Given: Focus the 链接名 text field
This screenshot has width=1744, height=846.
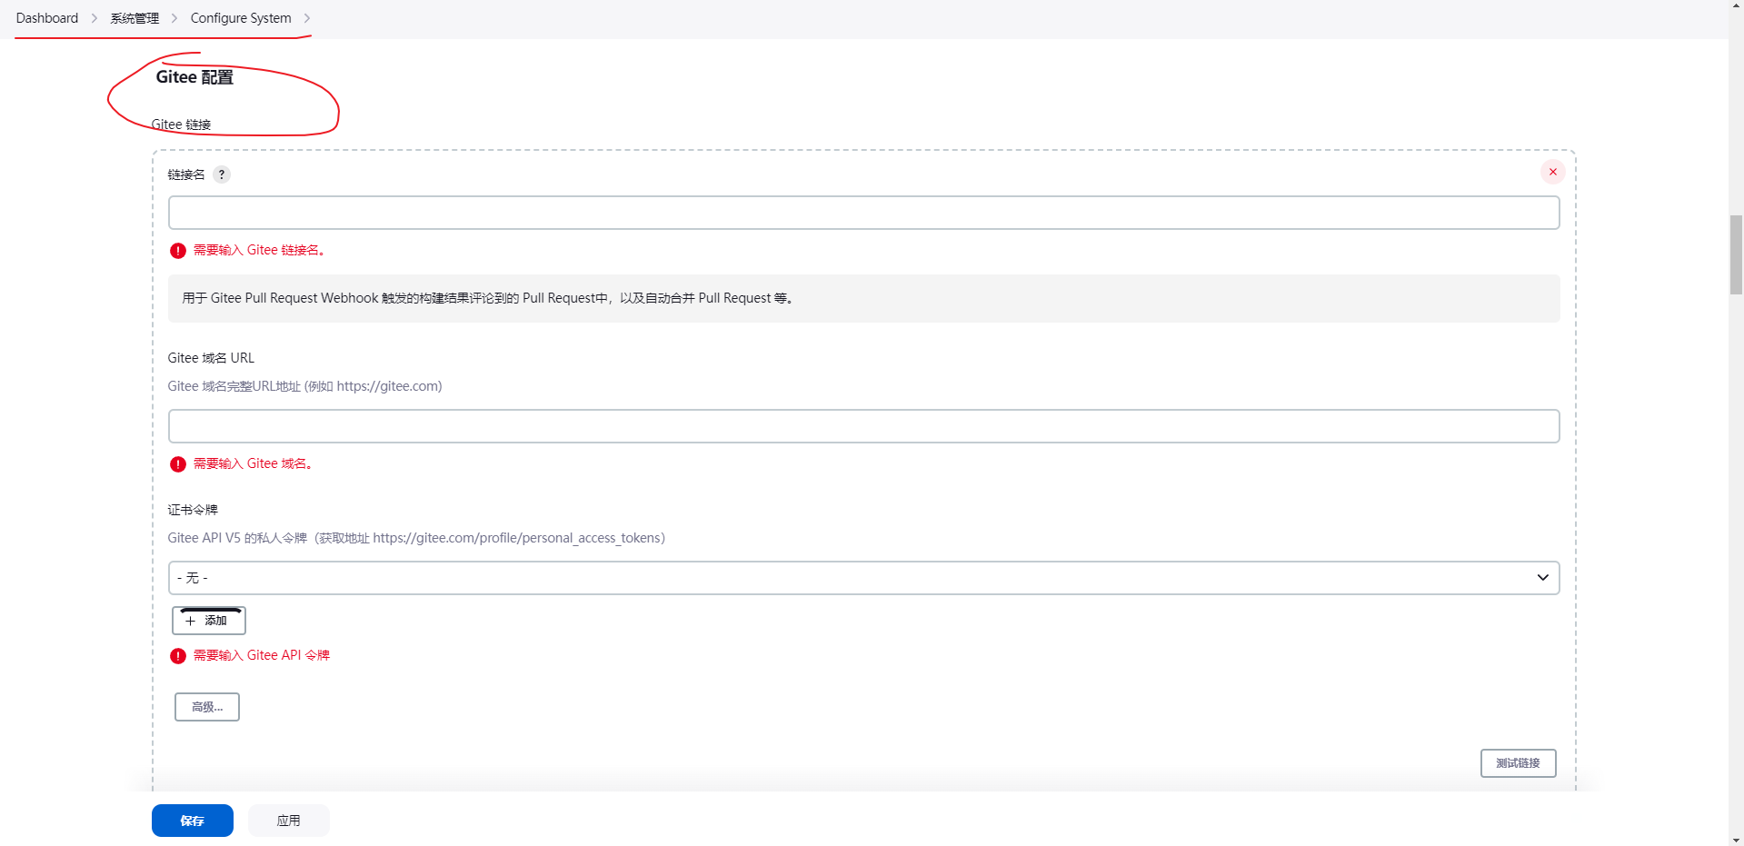Looking at the screenshot, I should click(x=863, y=213).
